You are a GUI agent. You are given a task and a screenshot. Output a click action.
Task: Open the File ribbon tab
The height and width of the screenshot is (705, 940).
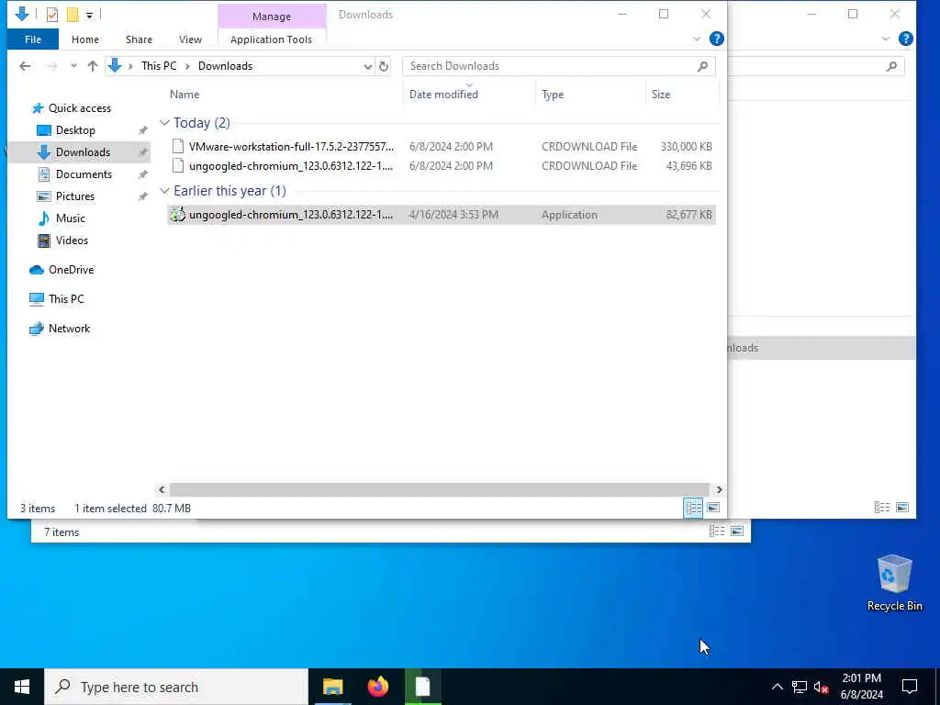[33, 39]
